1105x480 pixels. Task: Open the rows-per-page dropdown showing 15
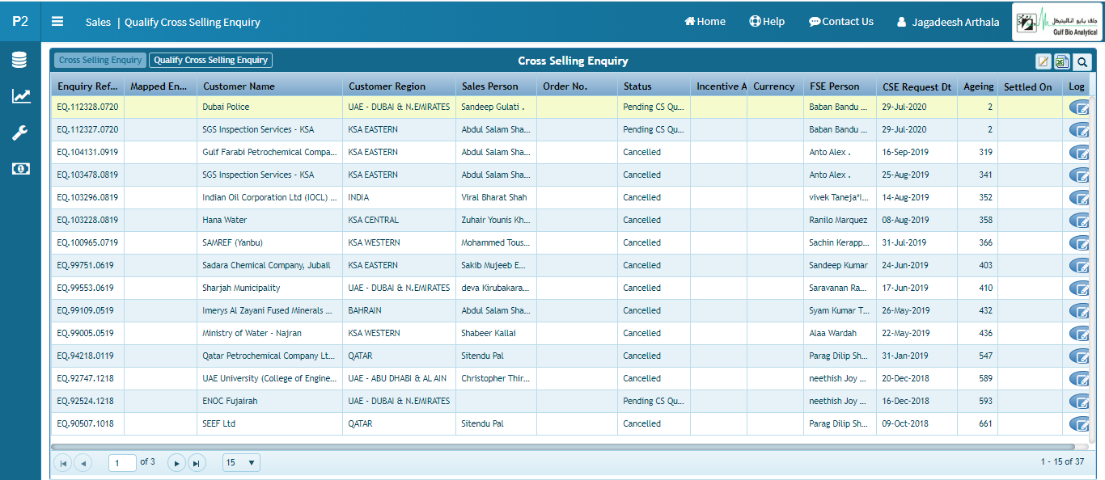tap(241, 463)
